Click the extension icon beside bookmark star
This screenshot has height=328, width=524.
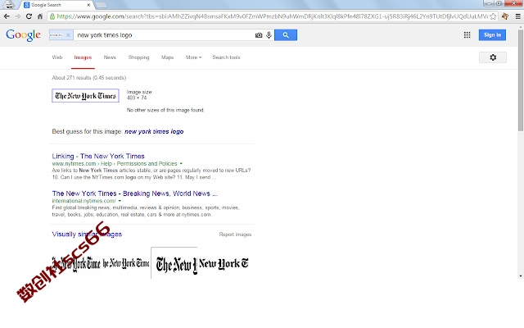pyautogui.click(x=505, y=16)
